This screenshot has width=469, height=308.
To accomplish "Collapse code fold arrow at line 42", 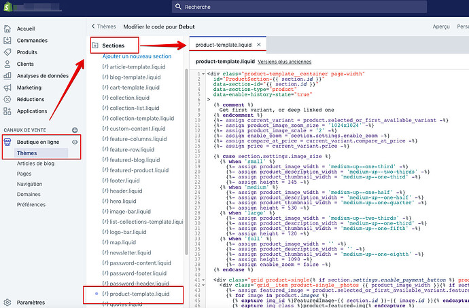I will pyautogui.click(x=203, y=285).
